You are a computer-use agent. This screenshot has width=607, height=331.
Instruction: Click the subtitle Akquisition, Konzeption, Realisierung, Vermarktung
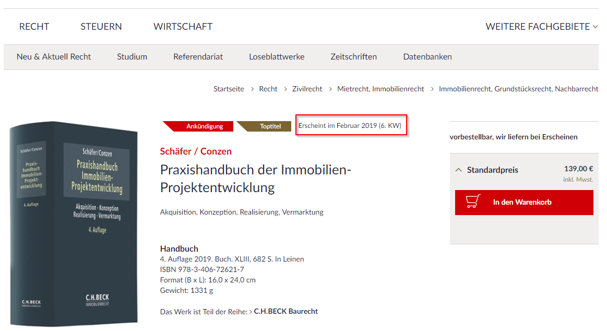(242, 212)
